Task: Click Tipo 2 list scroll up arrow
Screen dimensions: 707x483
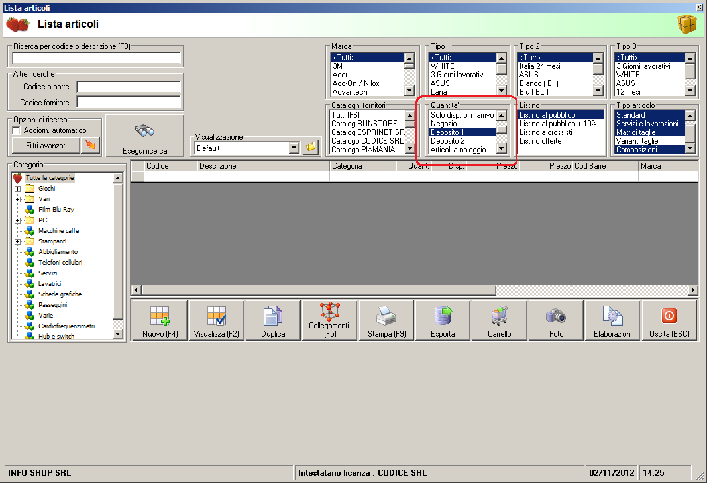Action: [598, 58]
